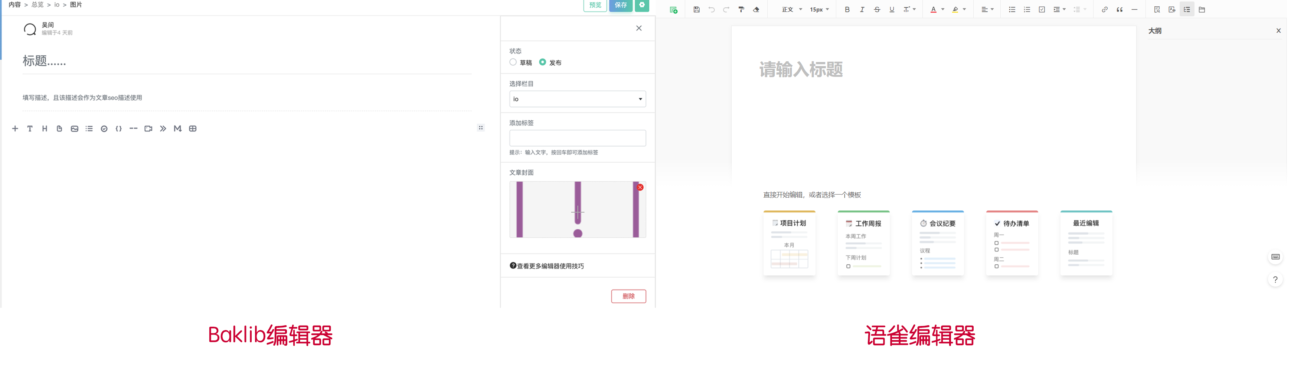Remove the article cover with red X
Image resolution: width=1291 pixels, height=372 pixels.
coord(640,187)
